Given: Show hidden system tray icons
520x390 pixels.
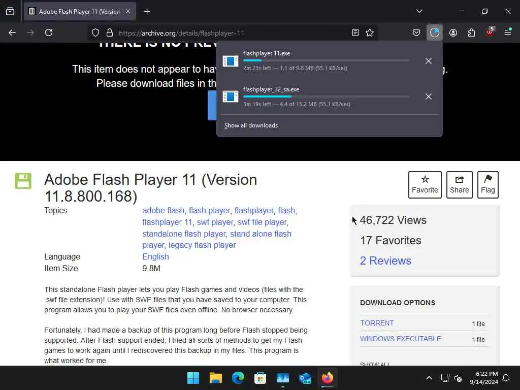Looking at the screenshot, I should pos(429,378).
